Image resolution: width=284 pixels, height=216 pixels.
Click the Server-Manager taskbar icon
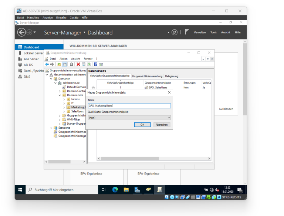(x=137, y=190)
